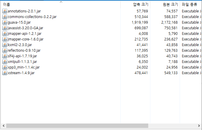Click the jar icon of jmapper-core-1.6.0.jar

point(5,39)
